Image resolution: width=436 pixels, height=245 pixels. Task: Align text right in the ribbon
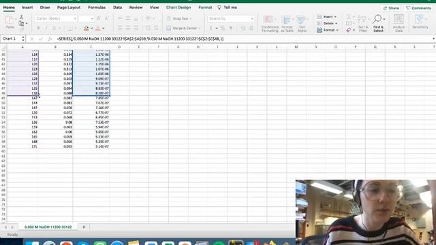point(136,28)
